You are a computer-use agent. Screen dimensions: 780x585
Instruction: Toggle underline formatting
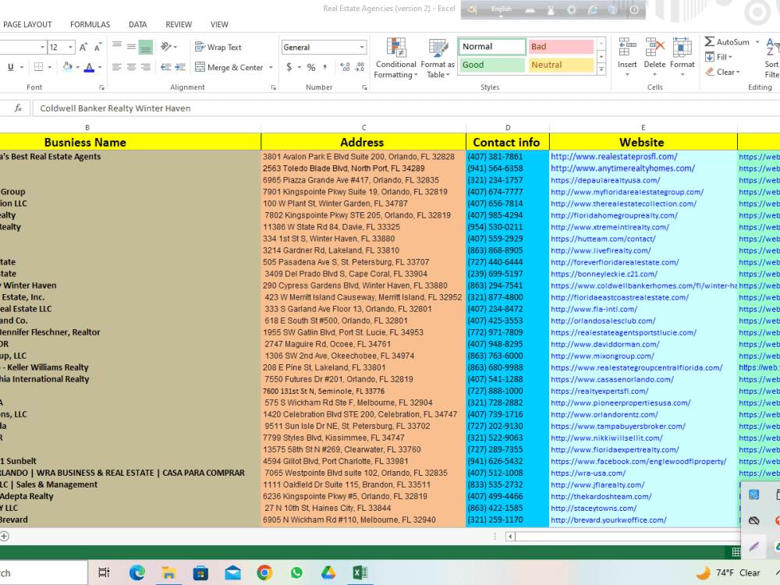10,67
